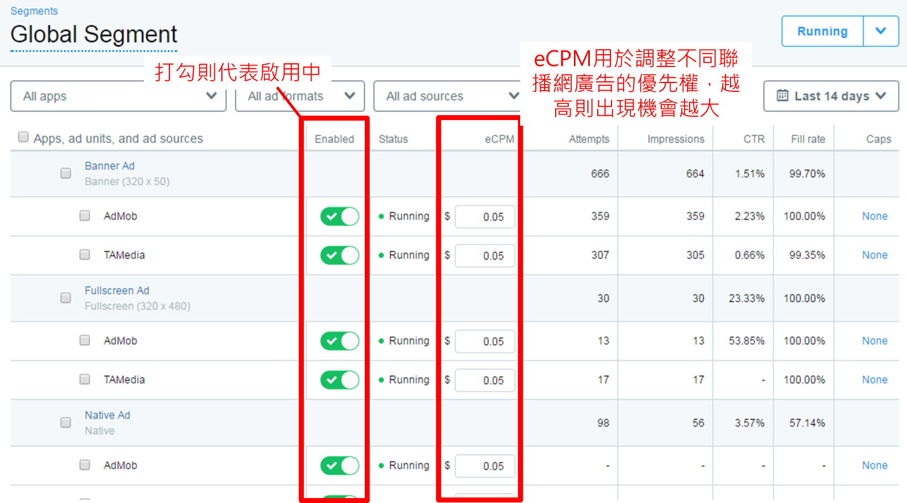Click the Attempts column header
This screenshot has height=503, width=907.
coord(589,139)
